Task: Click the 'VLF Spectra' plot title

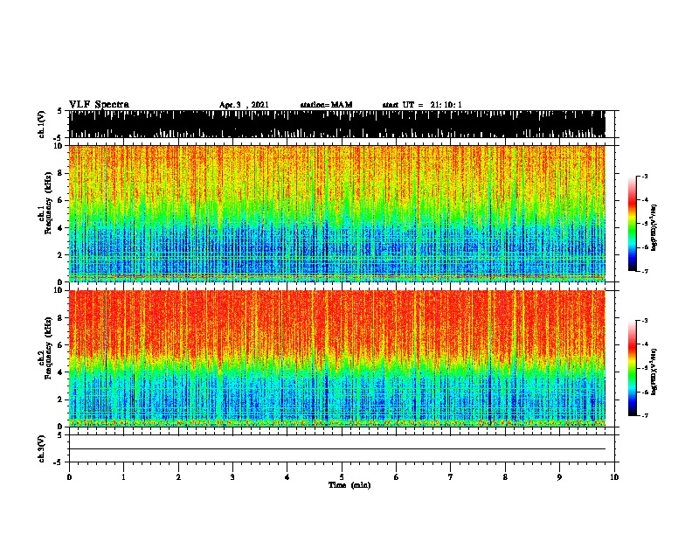Action: pos(99,105)
